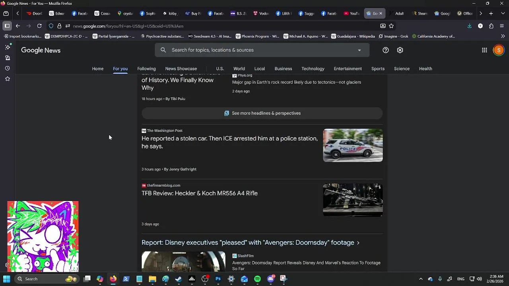Open the Google apps grid
509x286 pixels.
[484, 50]
